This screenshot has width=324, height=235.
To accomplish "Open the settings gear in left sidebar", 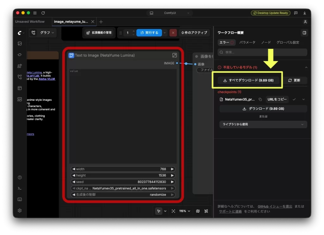I will (20, 210).
